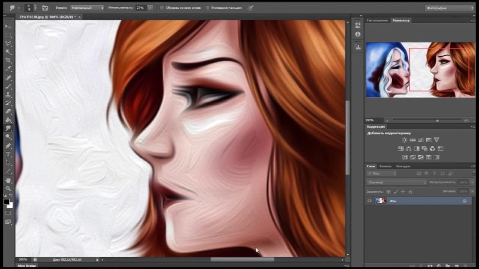This screenshot has width=479, height=269.
Task: Open the Интенсивность slider dropdown arrow
Action: pos(150,7)
